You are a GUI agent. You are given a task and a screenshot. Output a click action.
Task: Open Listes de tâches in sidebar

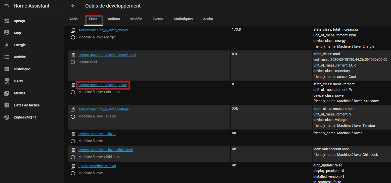tap(26, 105)
